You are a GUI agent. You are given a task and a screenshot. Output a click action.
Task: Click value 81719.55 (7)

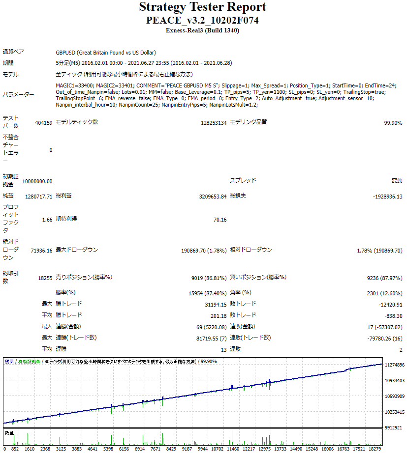[x=211, y=339]
